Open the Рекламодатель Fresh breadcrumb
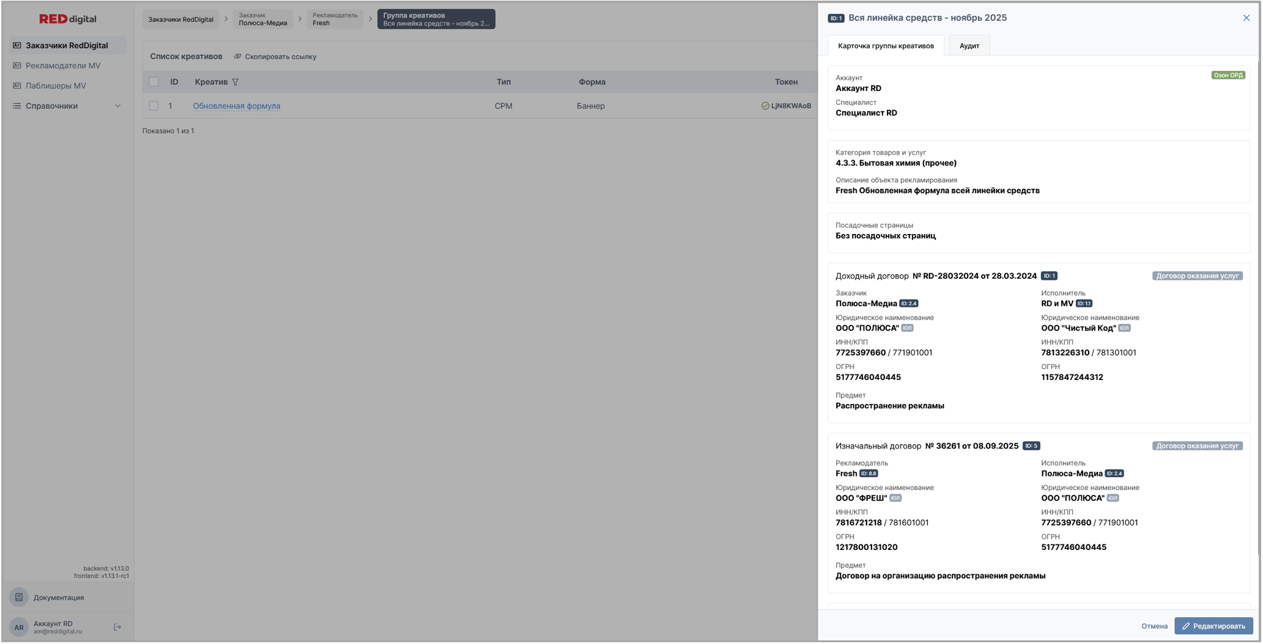 [335, 19]
